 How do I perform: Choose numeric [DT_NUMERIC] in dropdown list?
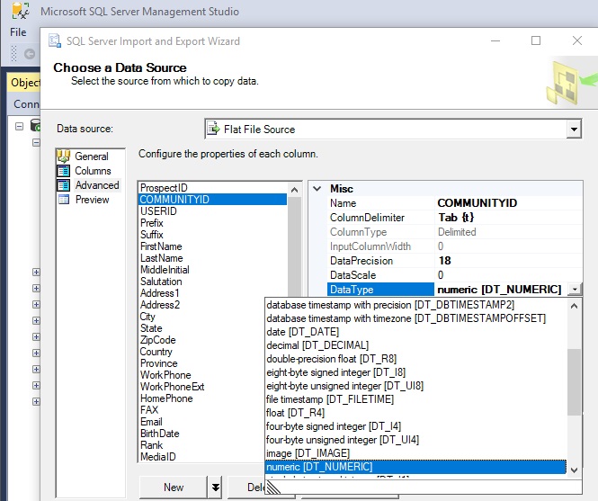(x=416, y=467)
